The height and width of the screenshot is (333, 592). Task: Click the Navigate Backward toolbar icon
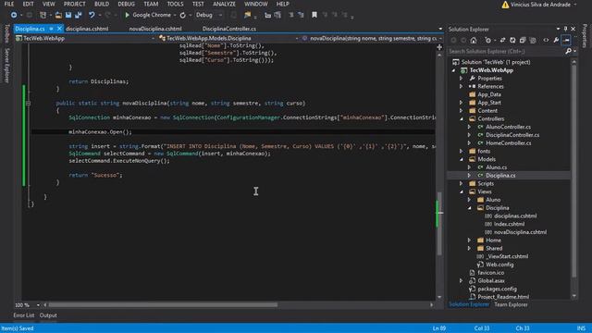[x=14, y=15]
